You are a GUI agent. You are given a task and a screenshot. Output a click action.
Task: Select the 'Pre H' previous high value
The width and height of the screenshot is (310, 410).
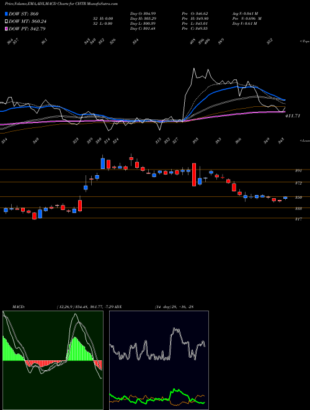pyautogui.click(x=195, y=19)
